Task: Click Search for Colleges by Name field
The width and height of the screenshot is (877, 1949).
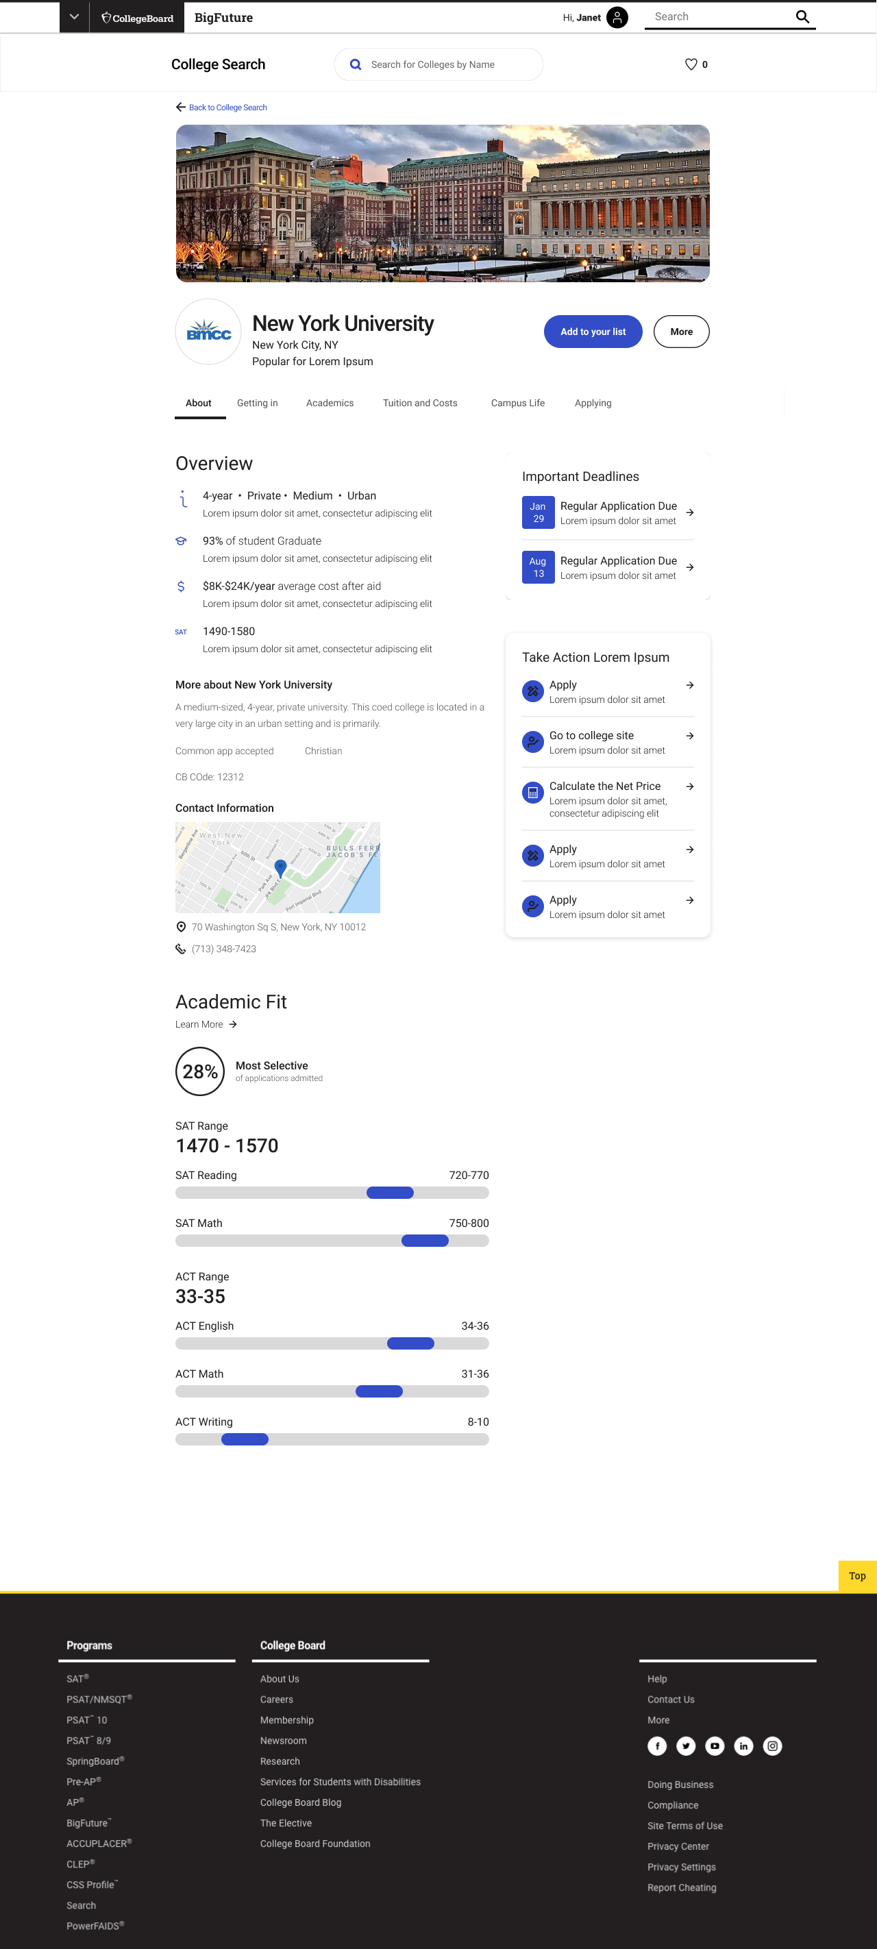Action: (439, 64)
